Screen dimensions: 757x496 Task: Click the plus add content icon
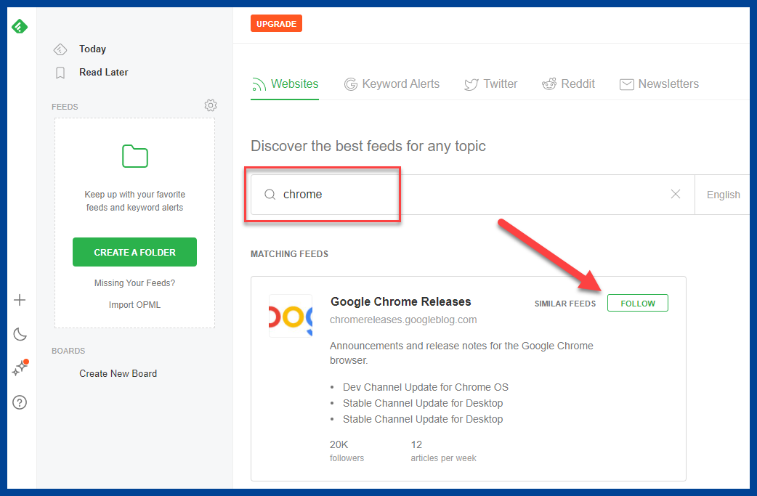tap(20, 300)
